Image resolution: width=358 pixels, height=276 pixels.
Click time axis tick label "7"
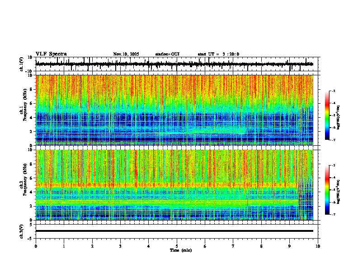pyautogui.click(x=233, y=246)
